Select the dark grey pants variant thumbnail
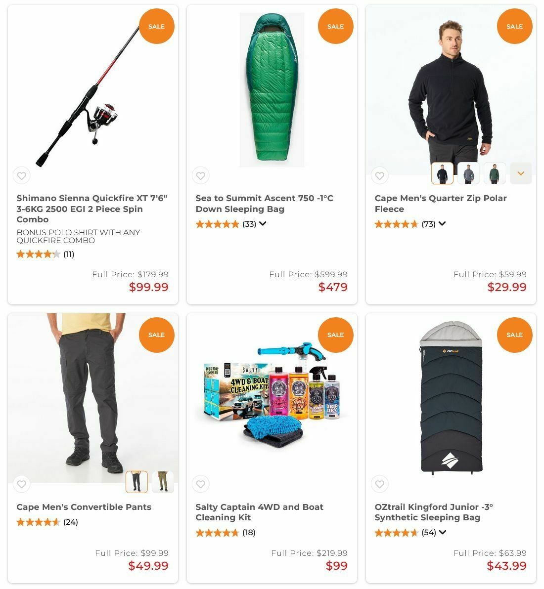The height and width of the screenshot is (589, 544). (136, 482)
